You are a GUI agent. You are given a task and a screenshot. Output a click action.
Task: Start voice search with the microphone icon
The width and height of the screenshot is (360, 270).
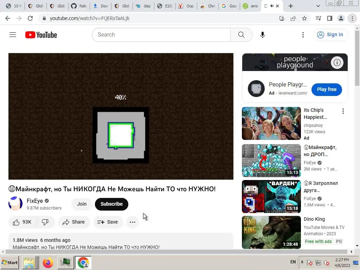point(262,35)
